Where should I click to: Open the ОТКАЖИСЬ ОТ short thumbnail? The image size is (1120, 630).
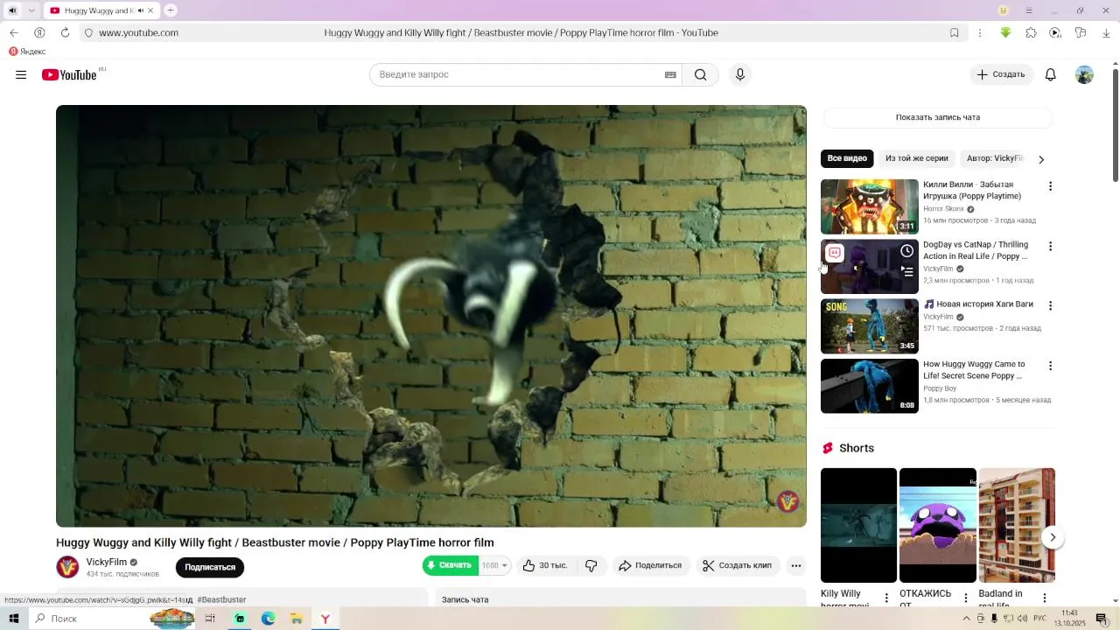(938, 525)
